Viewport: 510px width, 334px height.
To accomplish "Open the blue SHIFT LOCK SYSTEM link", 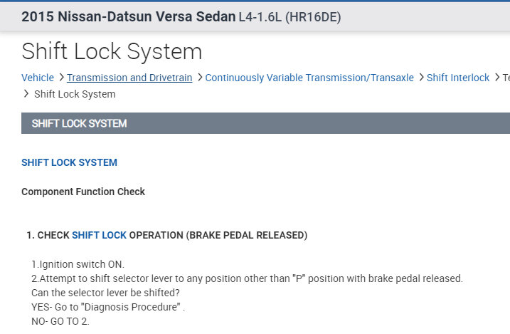I will (x=69, y=162).
